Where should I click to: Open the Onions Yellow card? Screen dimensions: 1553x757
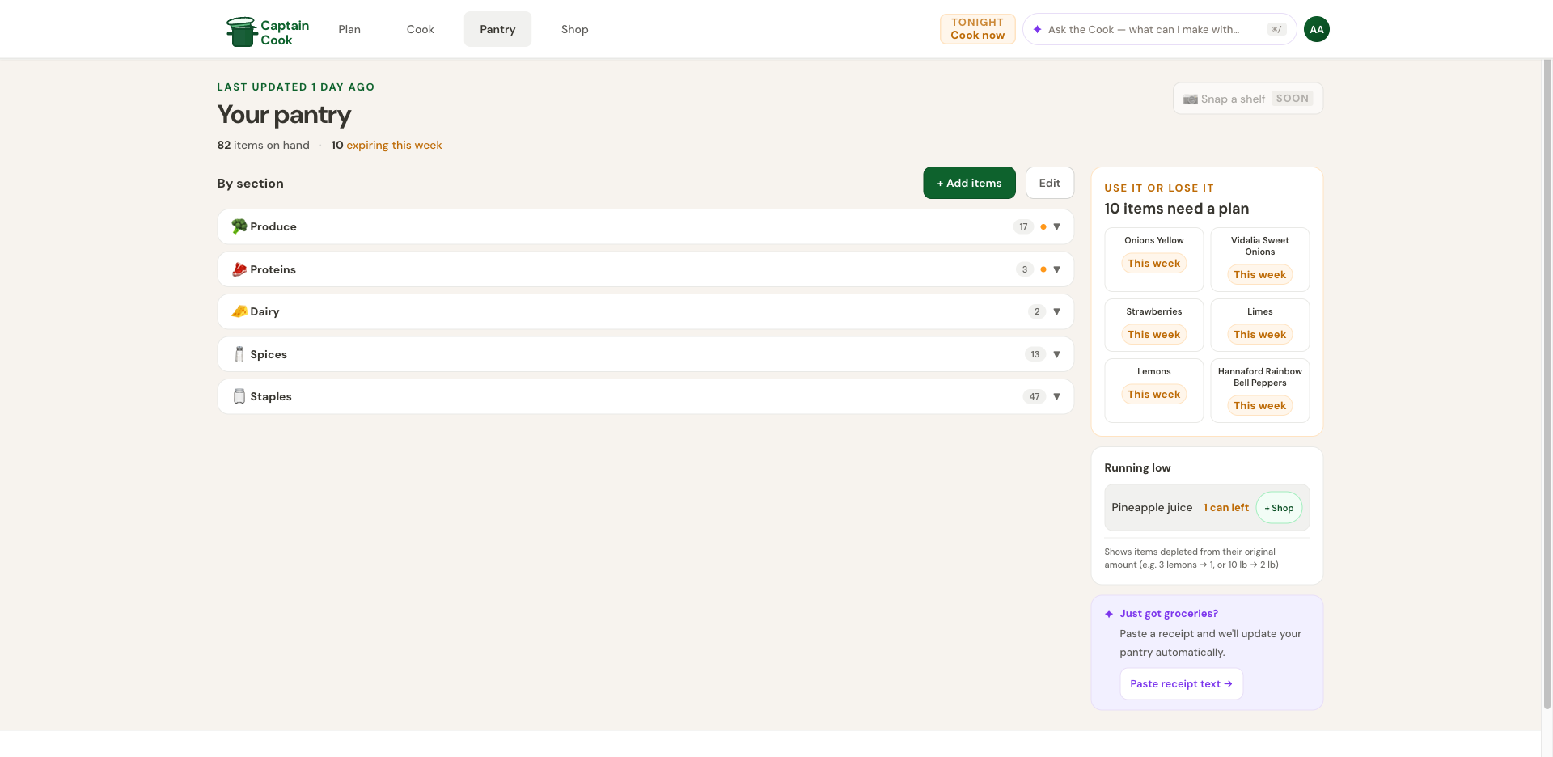(1153, 259)
